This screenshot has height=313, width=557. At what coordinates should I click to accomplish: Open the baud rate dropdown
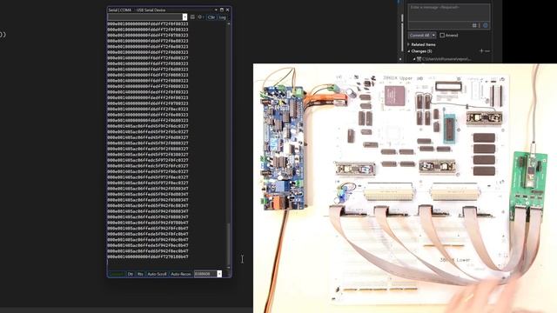[x=219, y=274]
